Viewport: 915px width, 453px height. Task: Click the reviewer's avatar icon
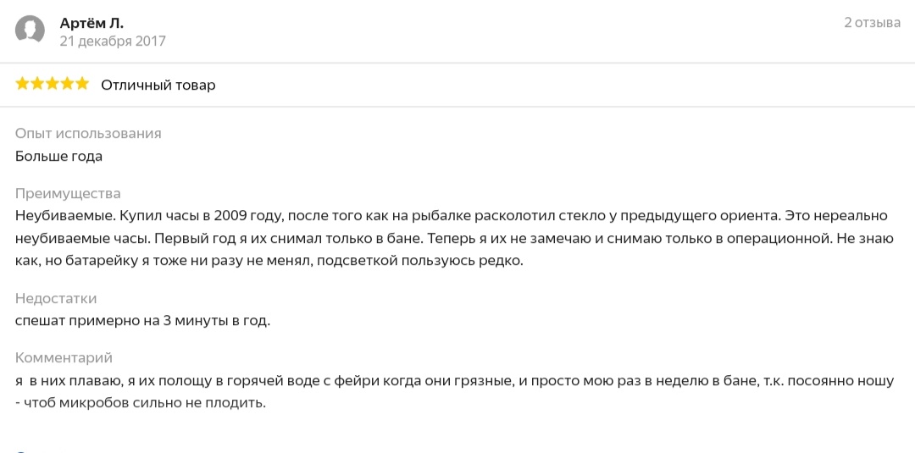pos(30,30)
